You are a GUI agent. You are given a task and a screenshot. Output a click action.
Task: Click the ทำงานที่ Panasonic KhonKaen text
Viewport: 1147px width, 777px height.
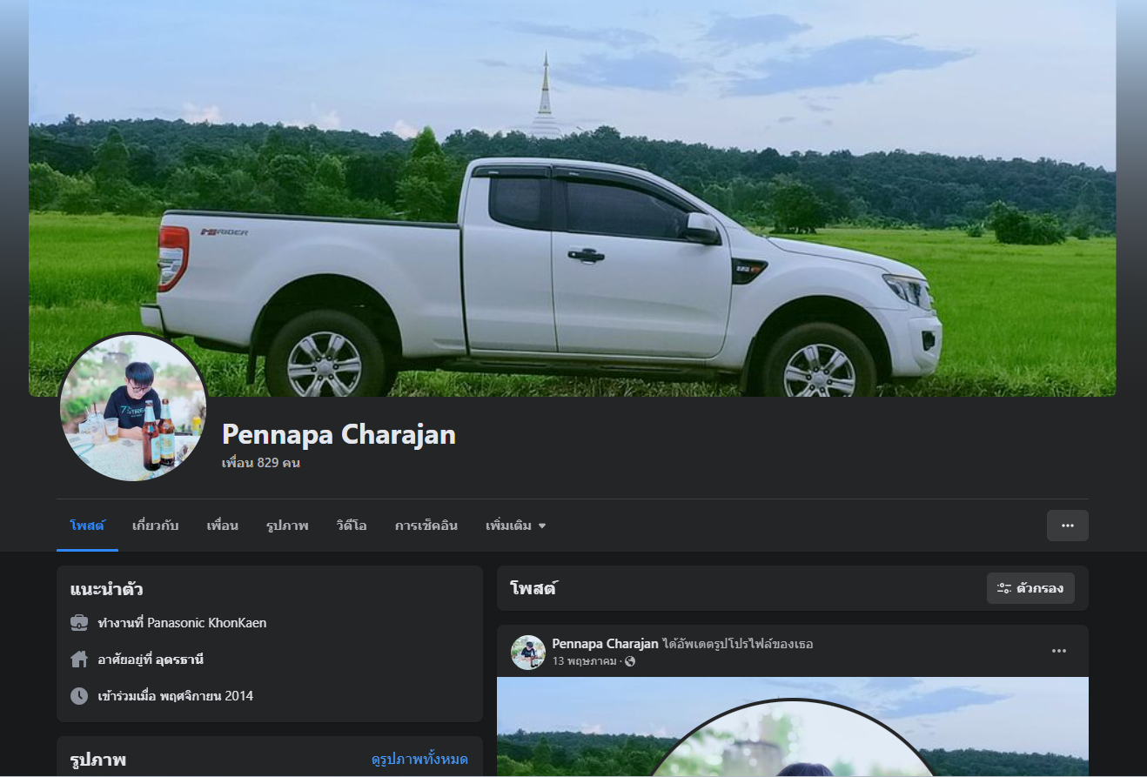(x=183, y=623)
